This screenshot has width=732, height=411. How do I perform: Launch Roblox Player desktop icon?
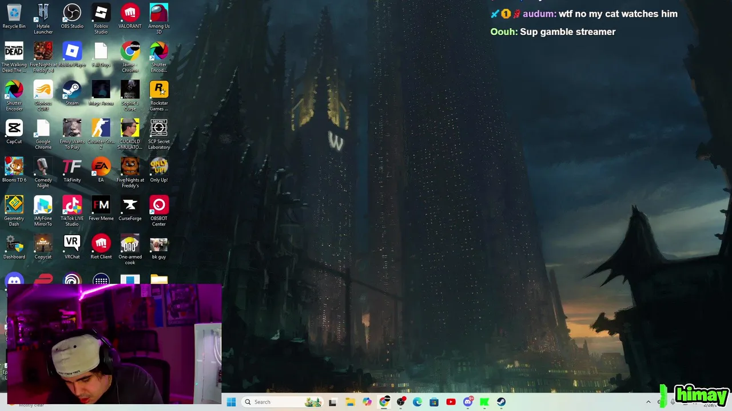pyautogui.click(x=72, y=55)
